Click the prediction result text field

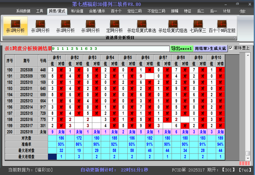click(111, 48)
